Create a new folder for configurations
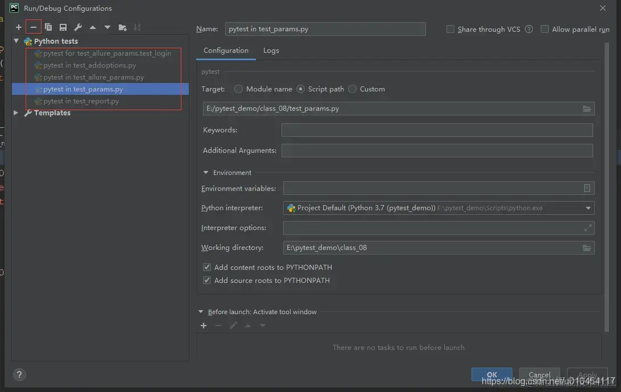The width and height of the screenshot is (621, 392). (x=122, y=27)
